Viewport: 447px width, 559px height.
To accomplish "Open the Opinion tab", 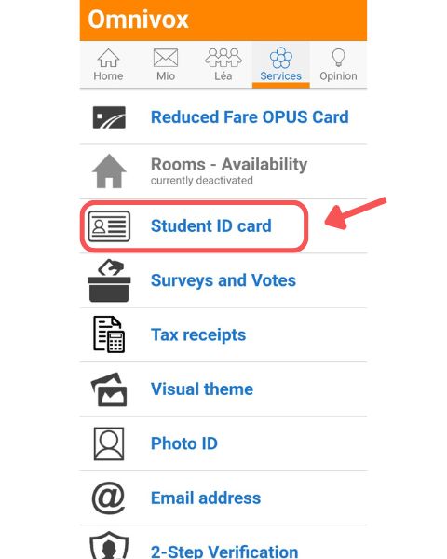I will tap(338, 64).
